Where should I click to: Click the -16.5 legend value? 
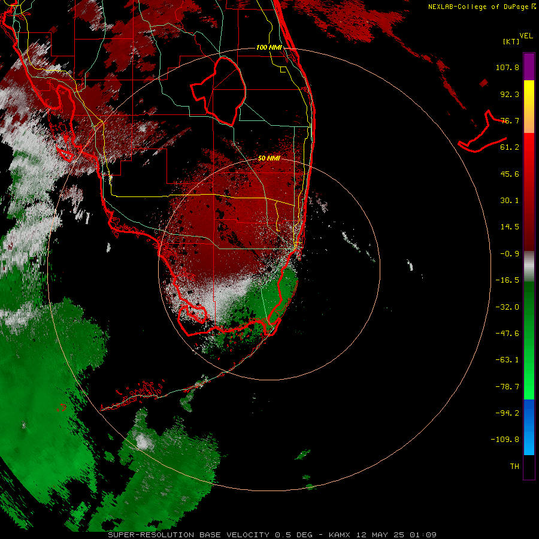coord(507,280)
